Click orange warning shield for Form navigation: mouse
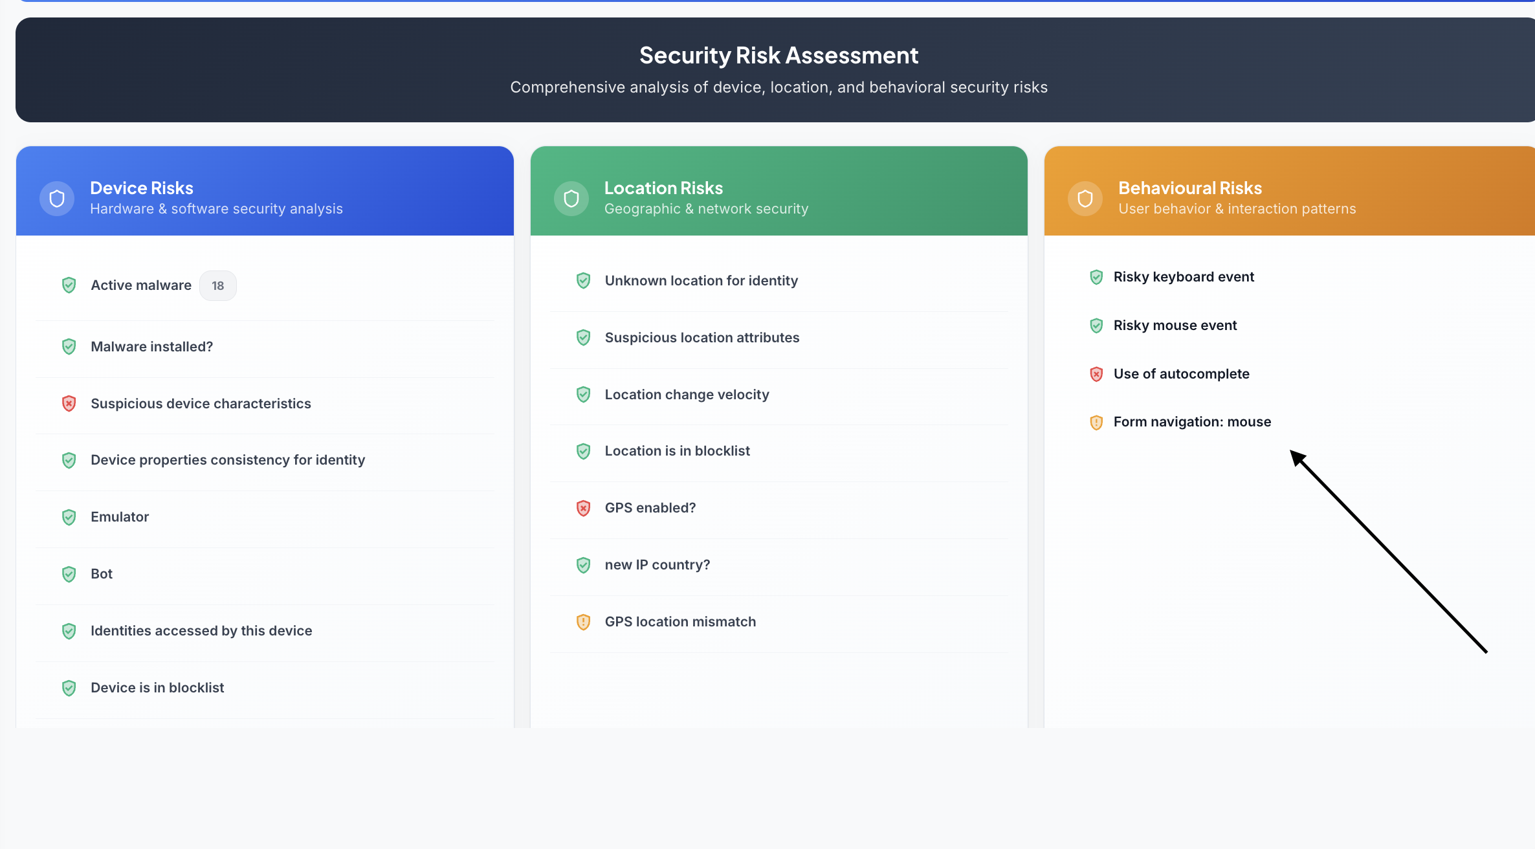This screenshot has width=1535, height=849. coord(1096,423)
